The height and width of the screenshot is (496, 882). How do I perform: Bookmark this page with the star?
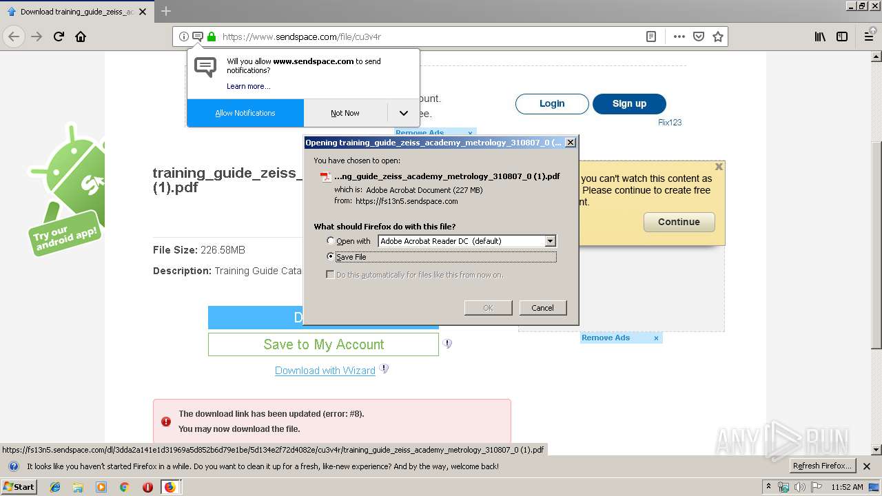tap(718, 37)
